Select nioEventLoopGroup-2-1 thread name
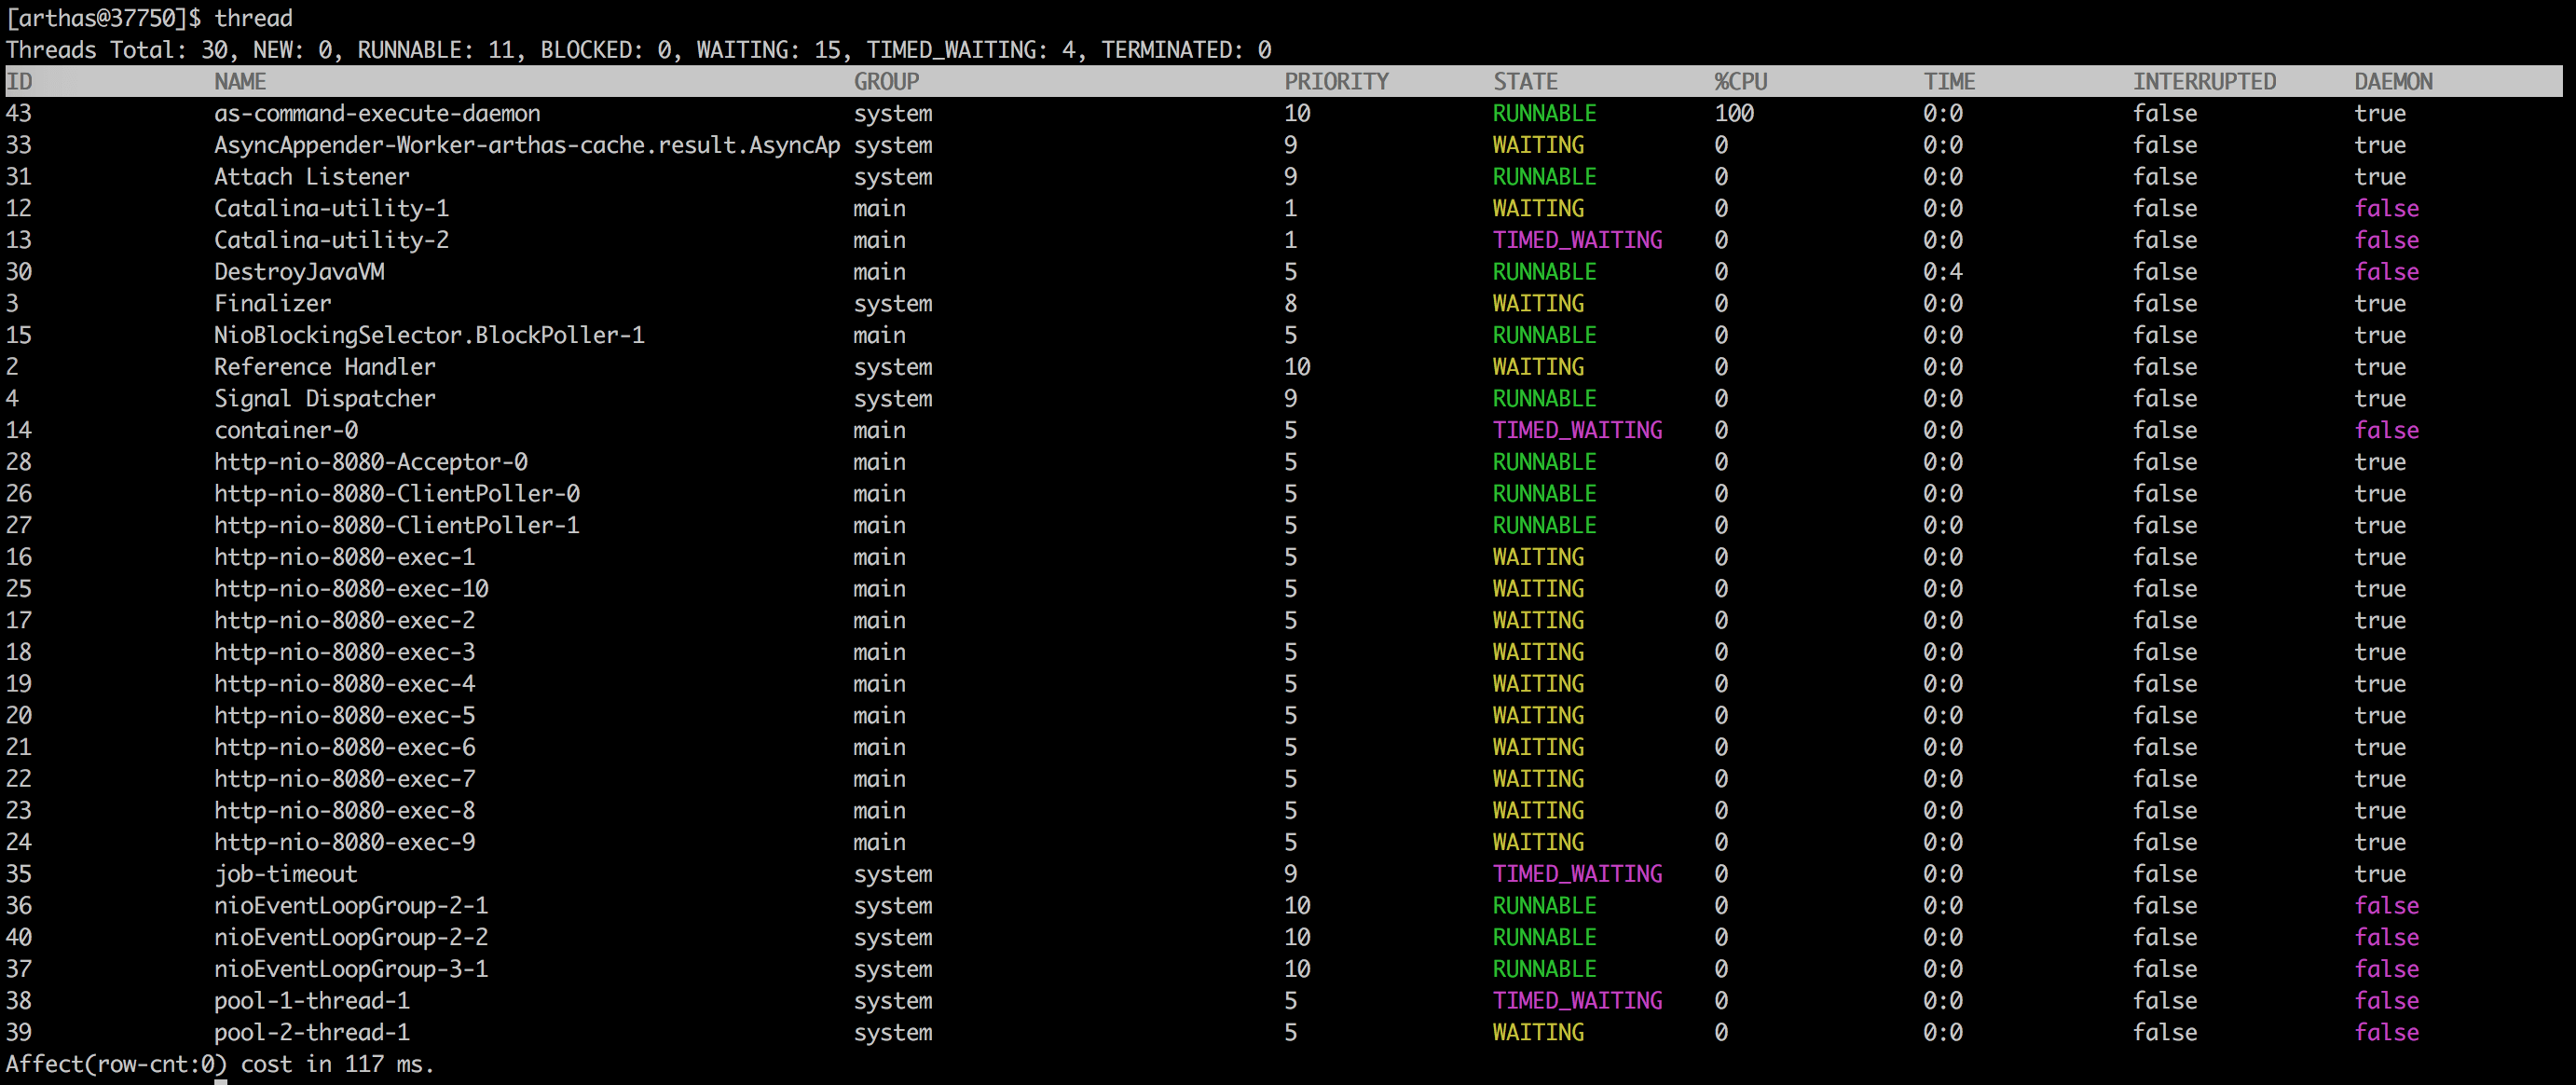This screenshot has width=2576, height=1085. coord(351,905)
